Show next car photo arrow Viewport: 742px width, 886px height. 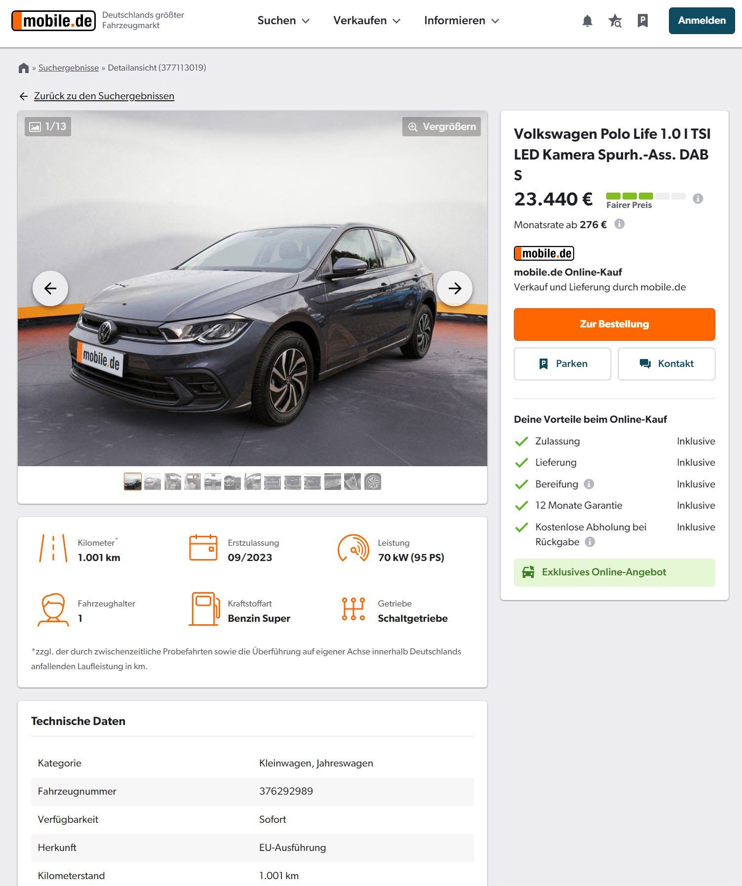[x=455, y=288]
